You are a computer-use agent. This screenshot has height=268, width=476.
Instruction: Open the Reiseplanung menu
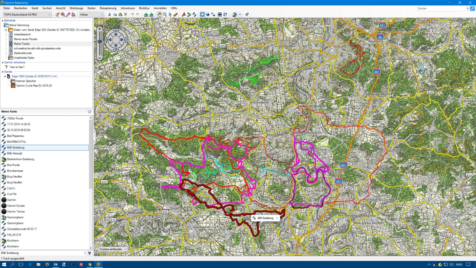[108, 8]
